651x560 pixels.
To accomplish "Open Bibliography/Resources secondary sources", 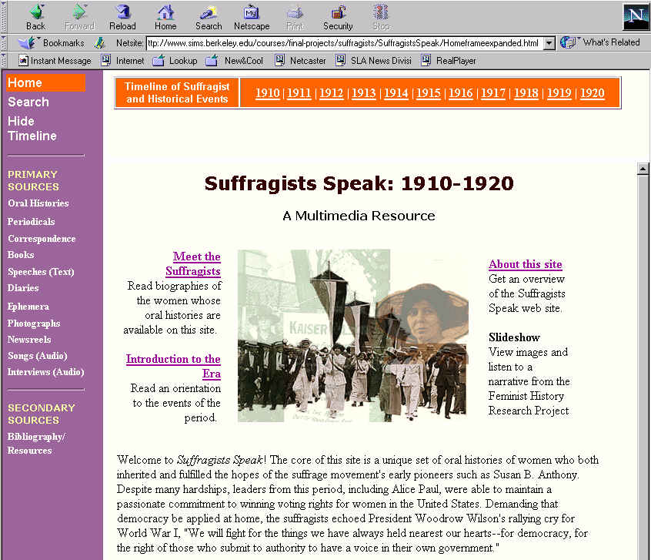I will 36,444.
